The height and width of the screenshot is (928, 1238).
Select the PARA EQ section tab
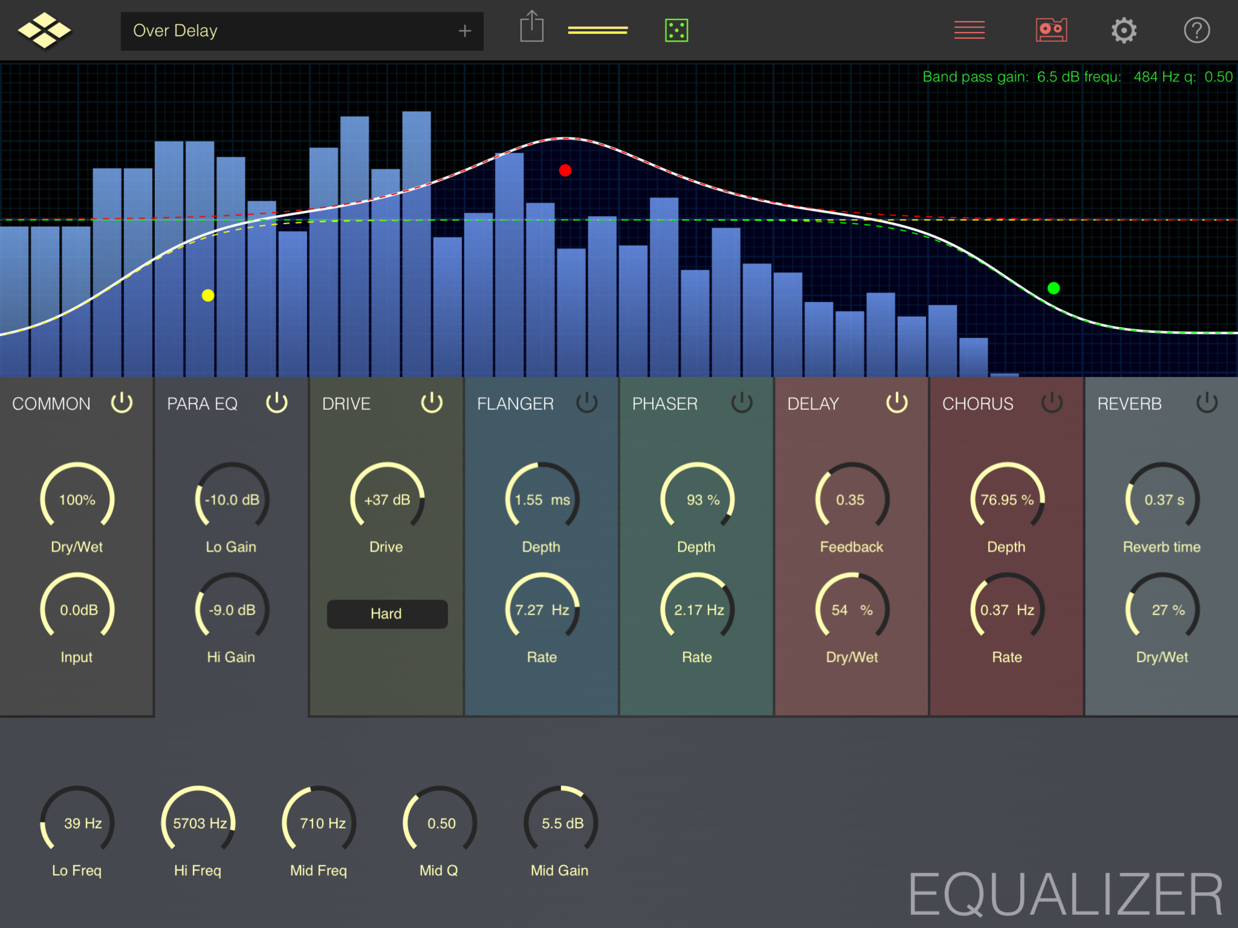(202, 404)
